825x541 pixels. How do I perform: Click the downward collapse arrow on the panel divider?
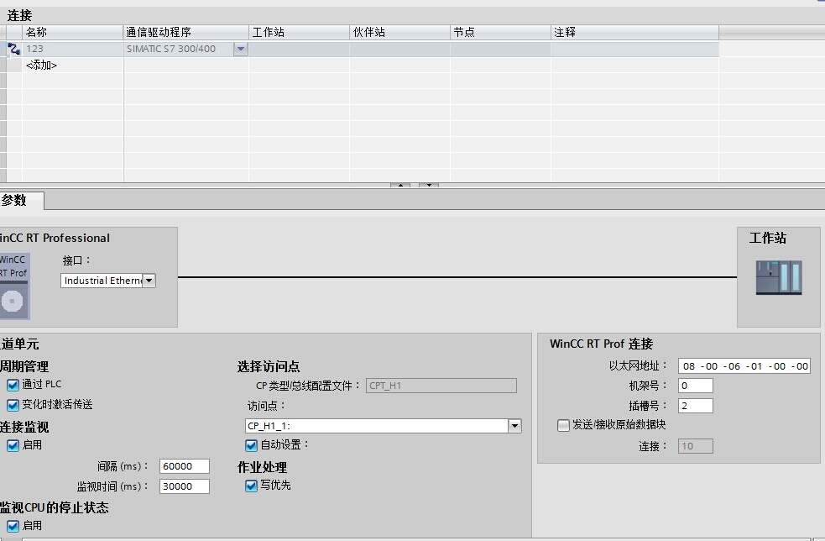pos(428,186)
